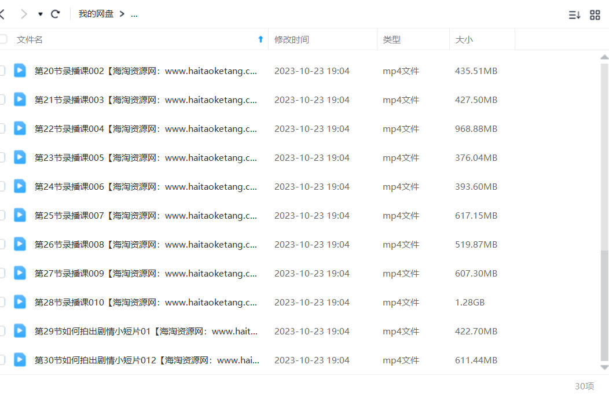Check the box for 第24节录播课006
609x394 pixels.
2,186
